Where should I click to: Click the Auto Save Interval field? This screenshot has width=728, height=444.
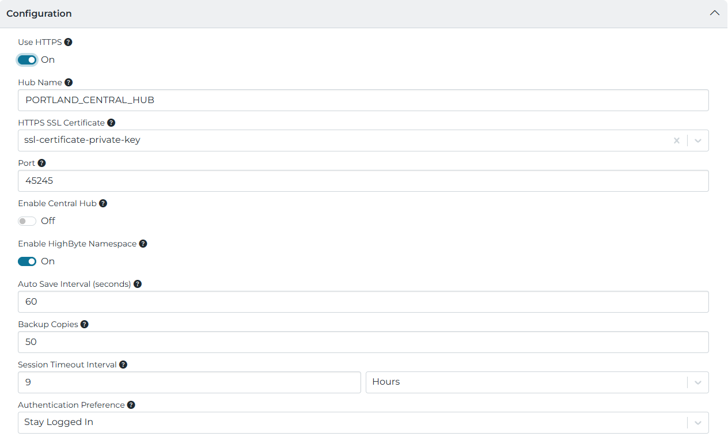click(363, 302)
